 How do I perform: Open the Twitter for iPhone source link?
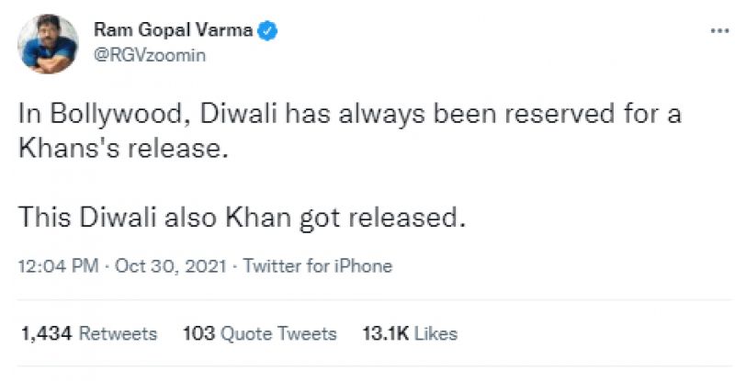pyautogui.click(x=317, y=266)
